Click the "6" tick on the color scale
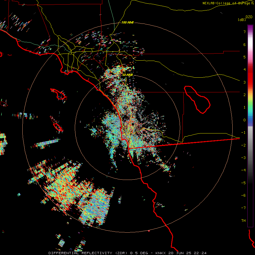This screenshot has height=255, width=255. point(245,44)
